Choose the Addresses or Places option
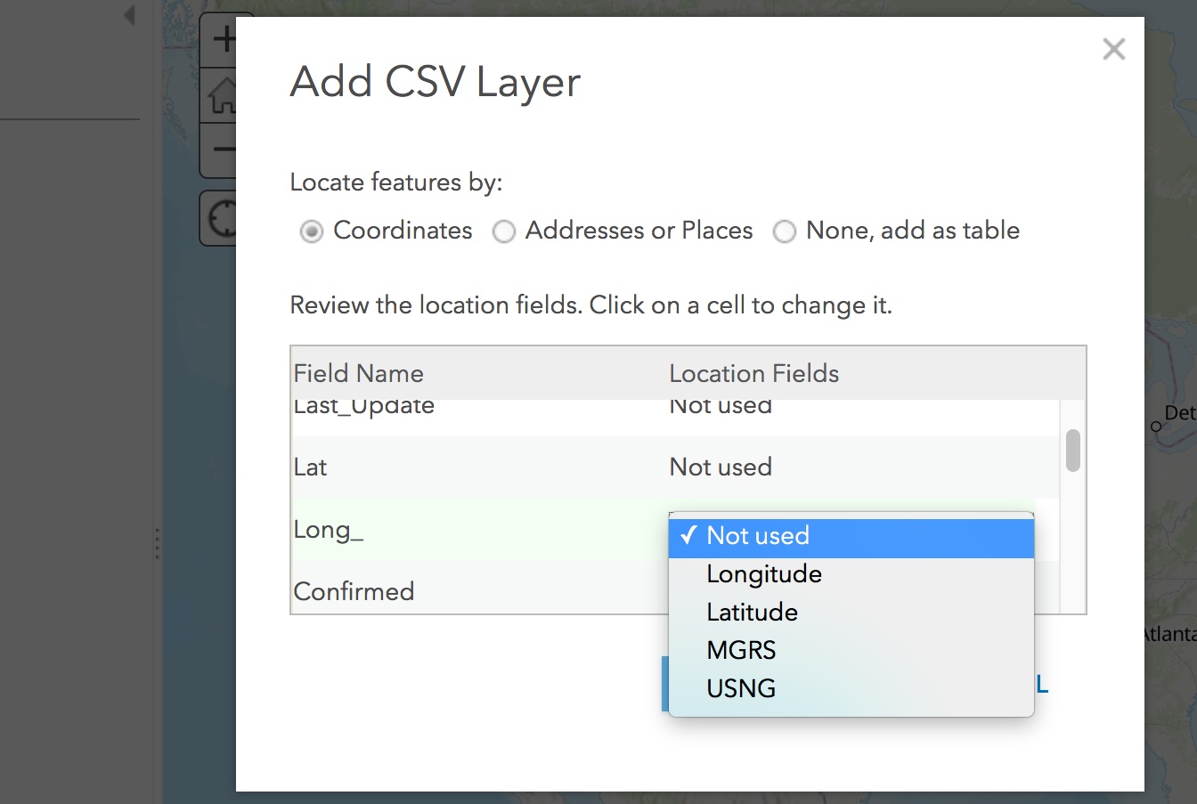This screenshot has height=804, width=1197. coord(504,231)
